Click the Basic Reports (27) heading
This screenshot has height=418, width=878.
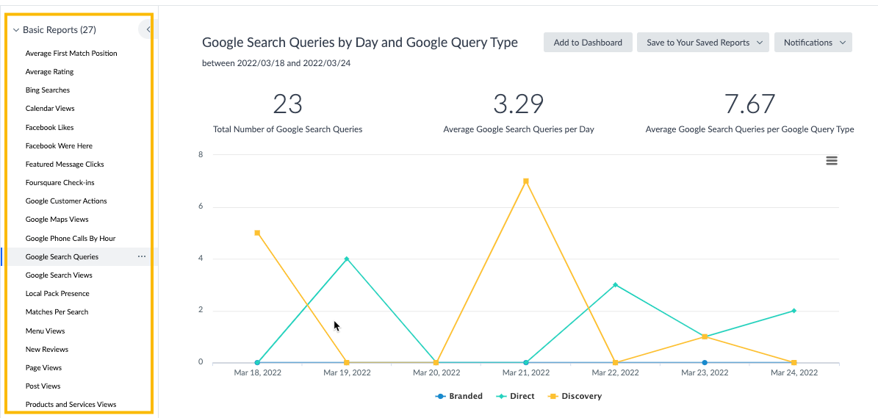point(60,30)
